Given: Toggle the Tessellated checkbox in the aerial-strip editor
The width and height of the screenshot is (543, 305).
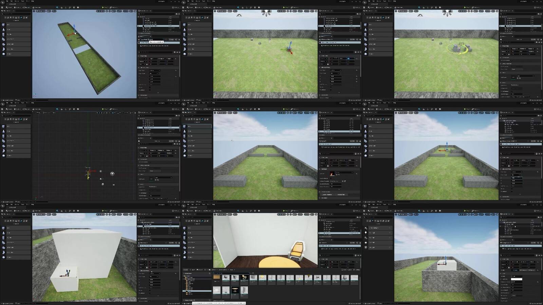Looking at the screenshot, I should tap(150, 90).
